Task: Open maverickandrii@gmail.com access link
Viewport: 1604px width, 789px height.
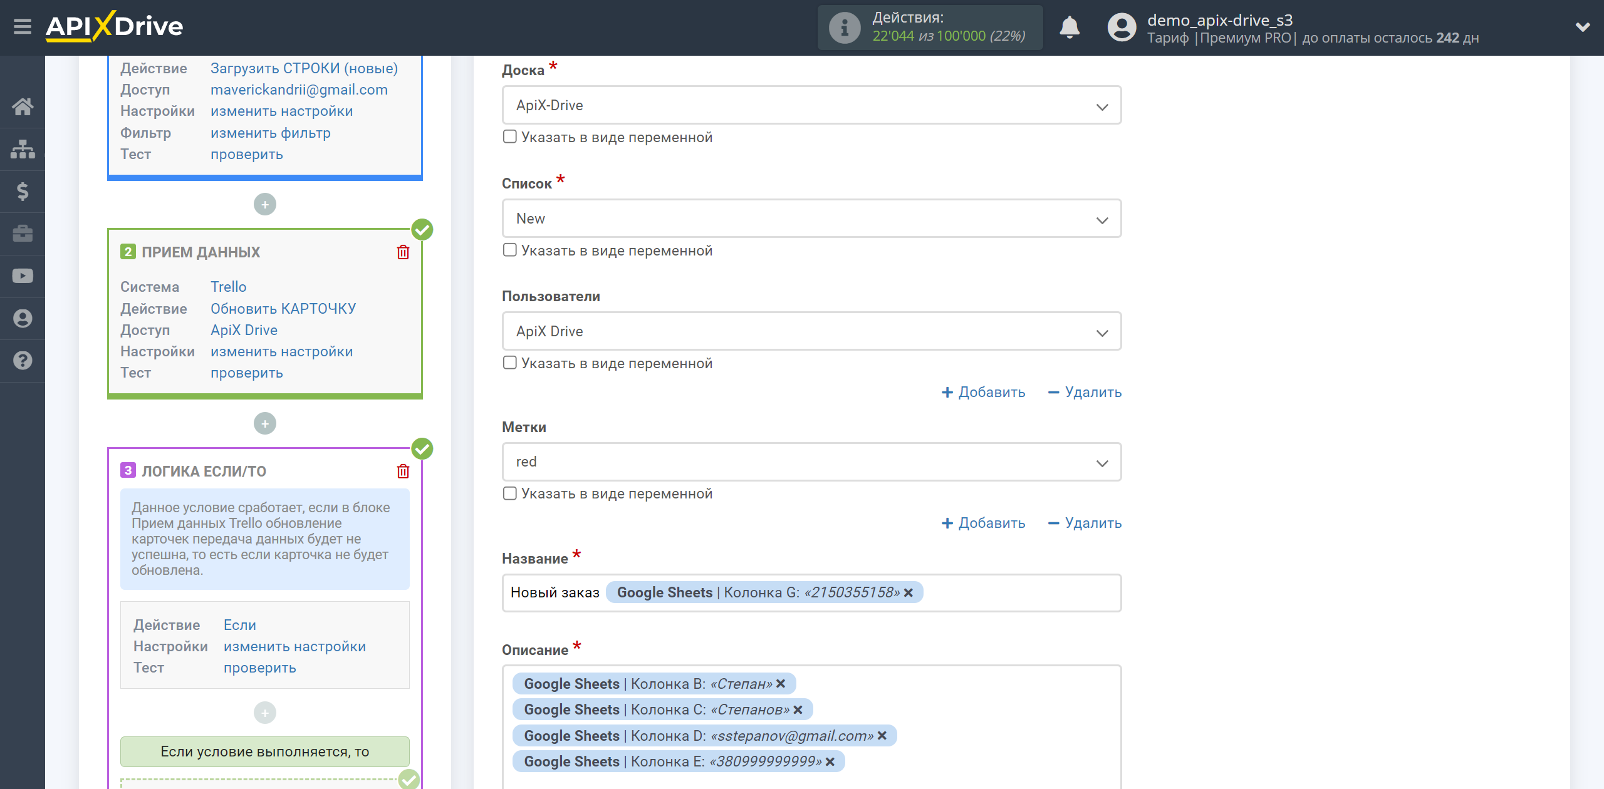Action: 299,90
